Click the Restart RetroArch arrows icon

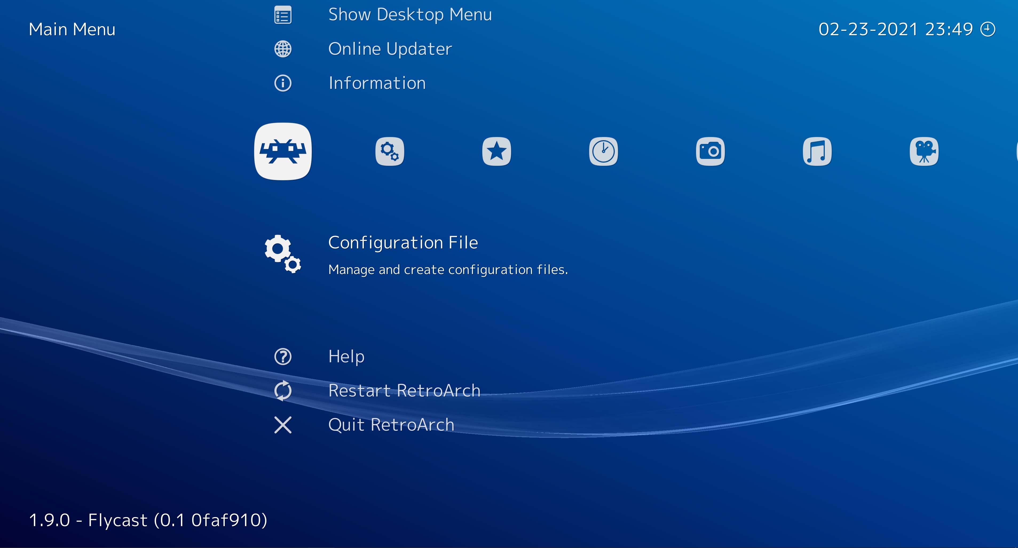[x=283, y=391]
